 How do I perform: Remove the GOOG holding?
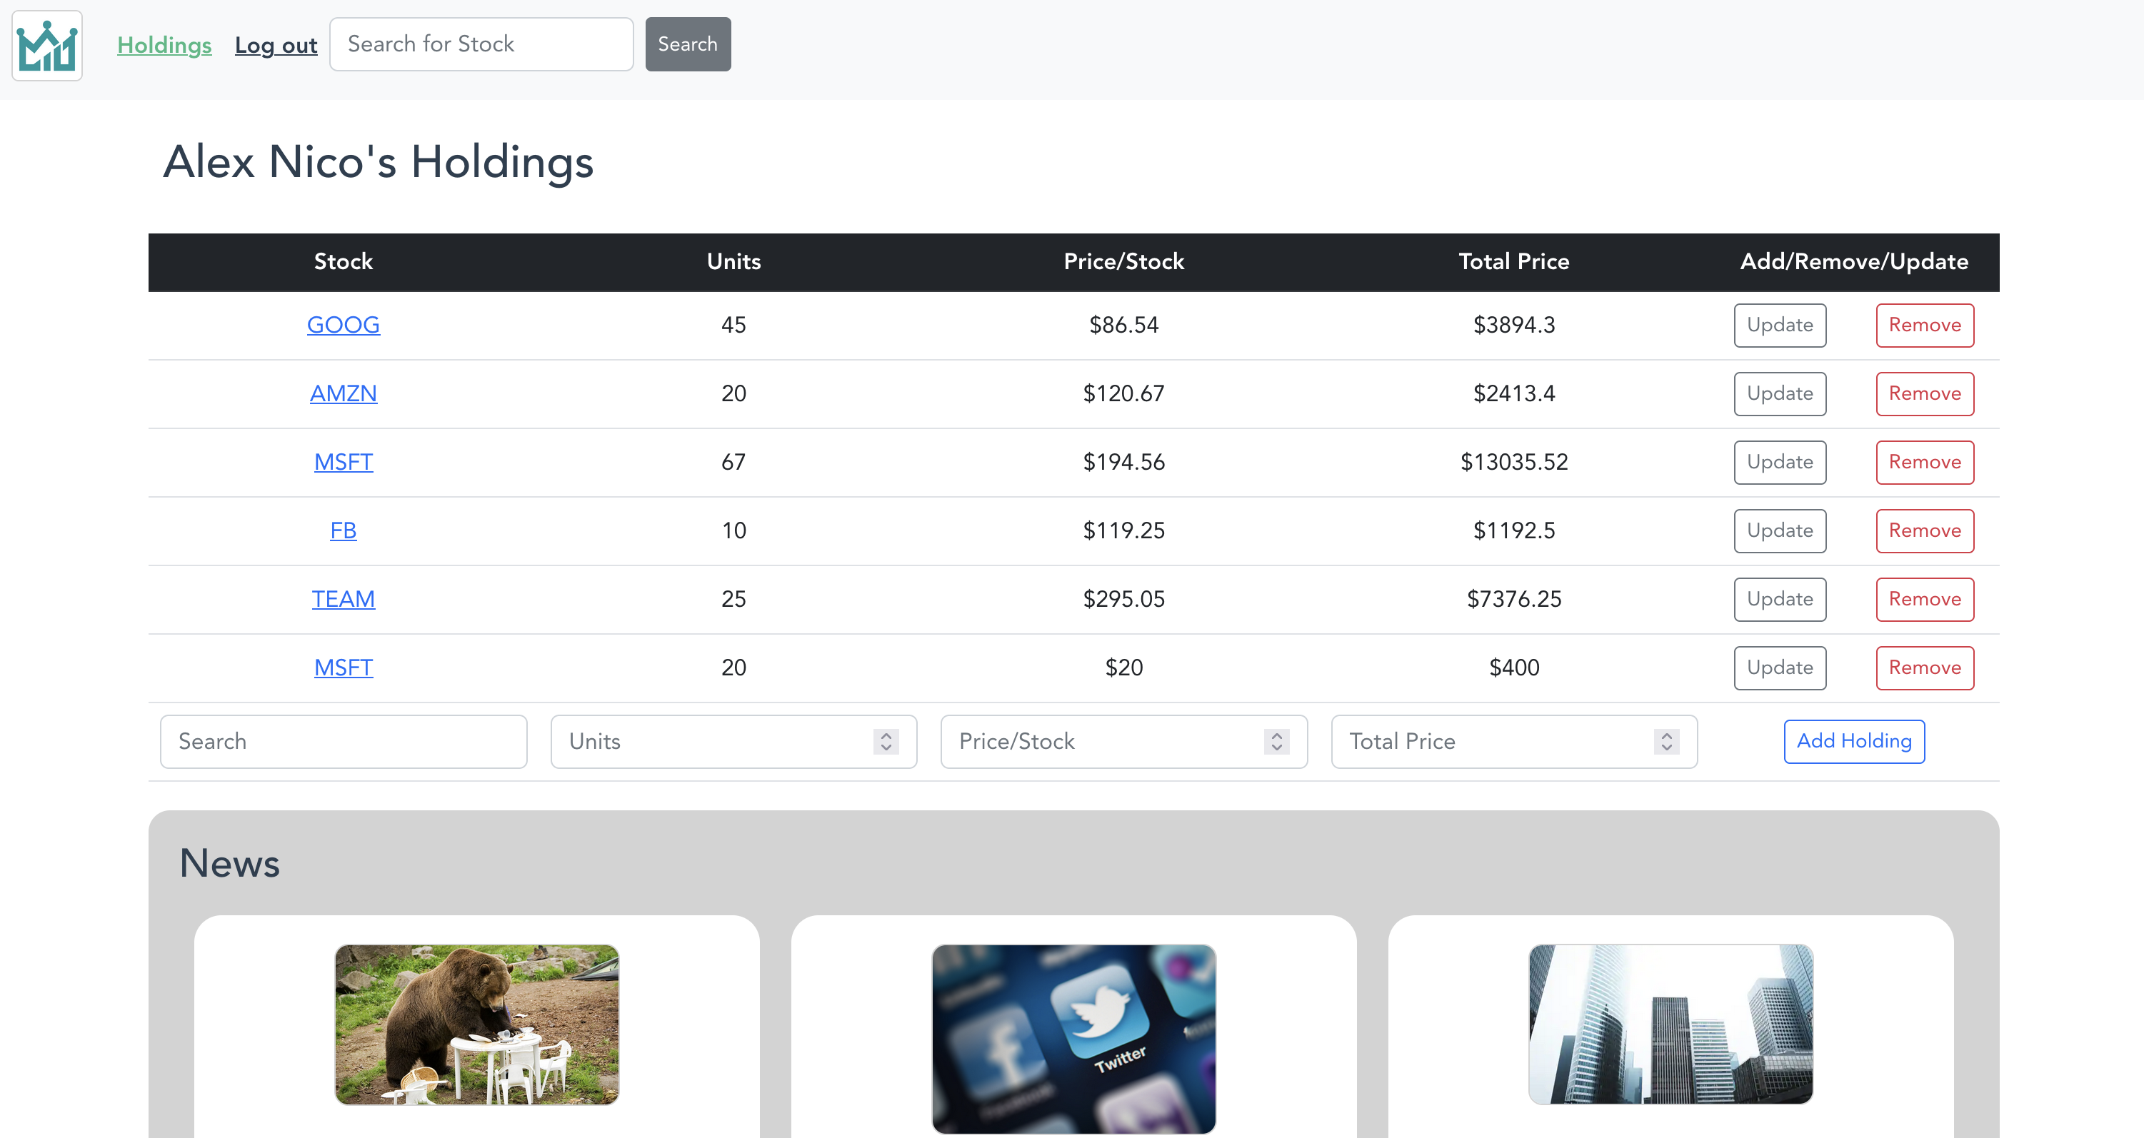[x=1924, y=326]
